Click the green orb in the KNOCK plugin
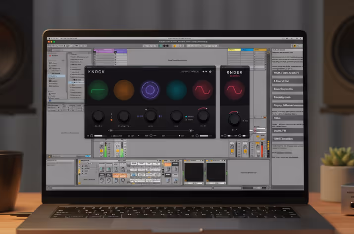Screen dimensions: 354x234 click(x=98, y=90)
